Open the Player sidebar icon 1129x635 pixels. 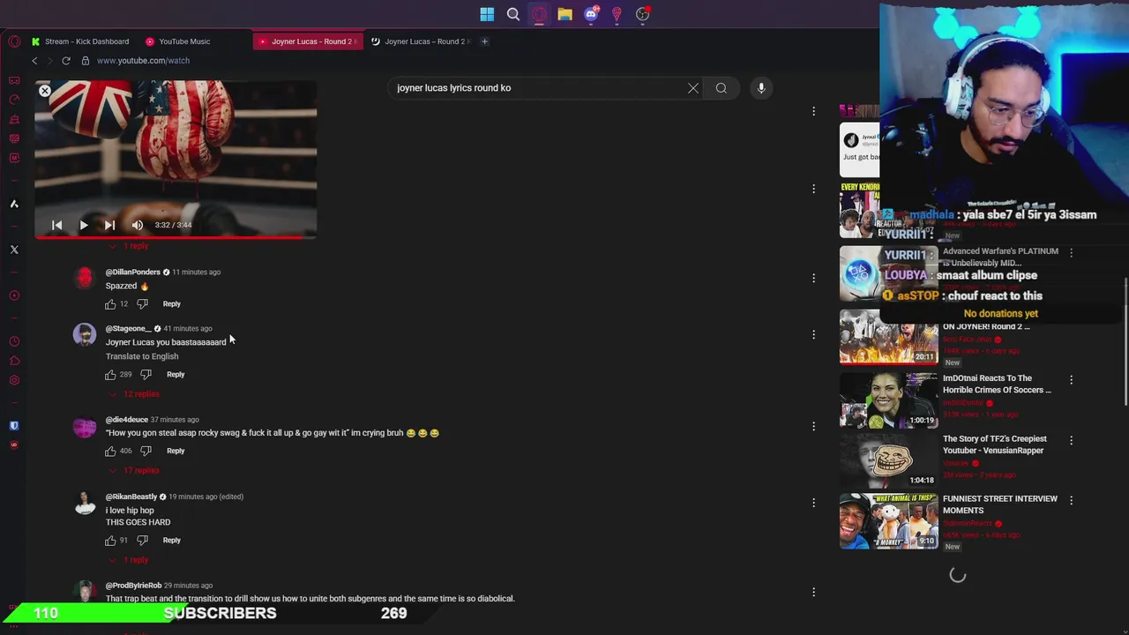coord(14,295)
